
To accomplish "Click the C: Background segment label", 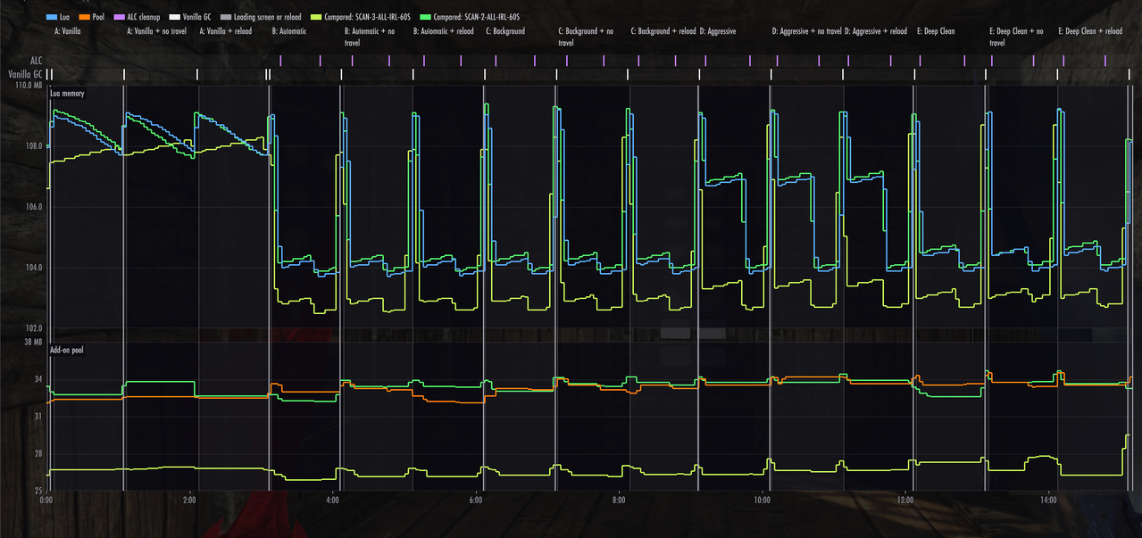I will (505, 31).
